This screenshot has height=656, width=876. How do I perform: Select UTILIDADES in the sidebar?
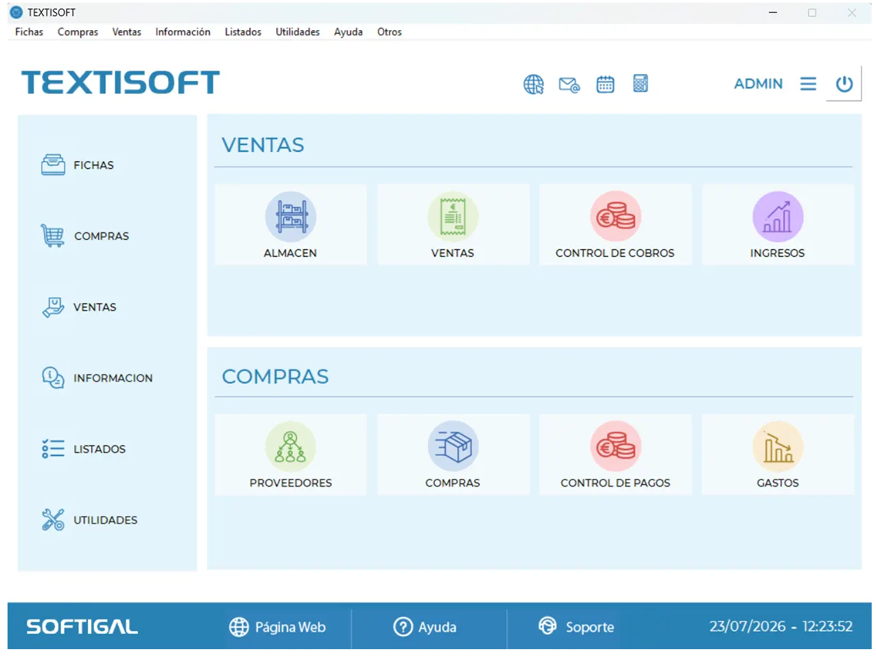click(89, 520)
